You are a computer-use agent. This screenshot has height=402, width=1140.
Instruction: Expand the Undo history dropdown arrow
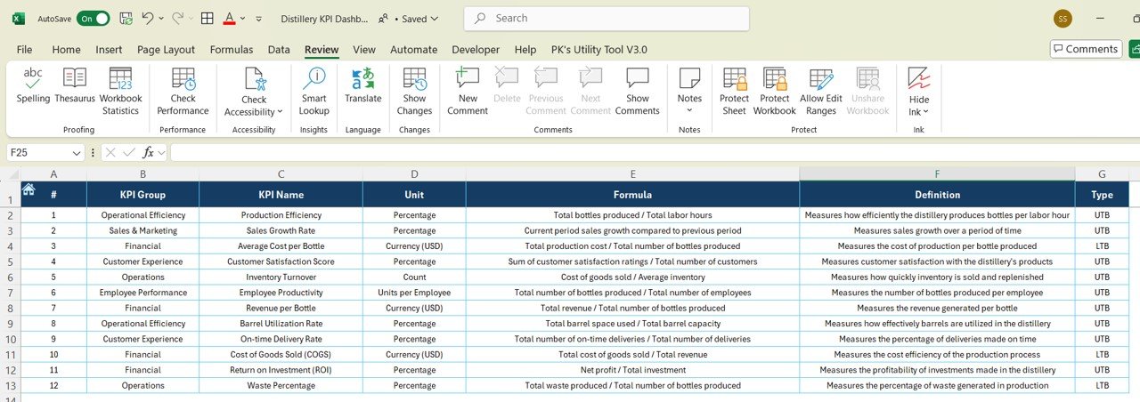click(160, 18)
